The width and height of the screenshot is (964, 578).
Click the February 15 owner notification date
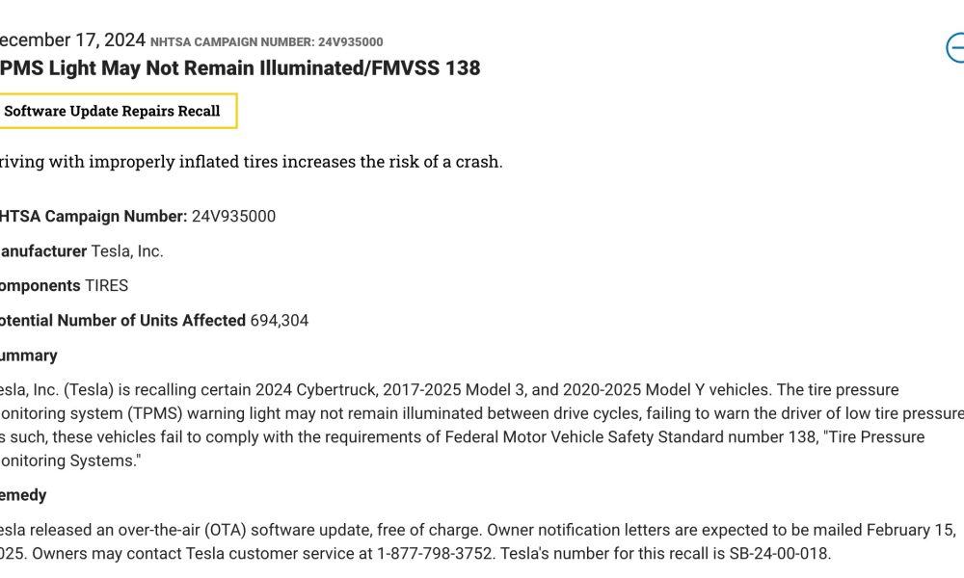[x=911, y=530]
